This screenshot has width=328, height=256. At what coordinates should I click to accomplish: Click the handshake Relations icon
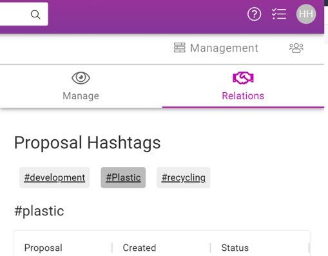click(x=243, y=78)
